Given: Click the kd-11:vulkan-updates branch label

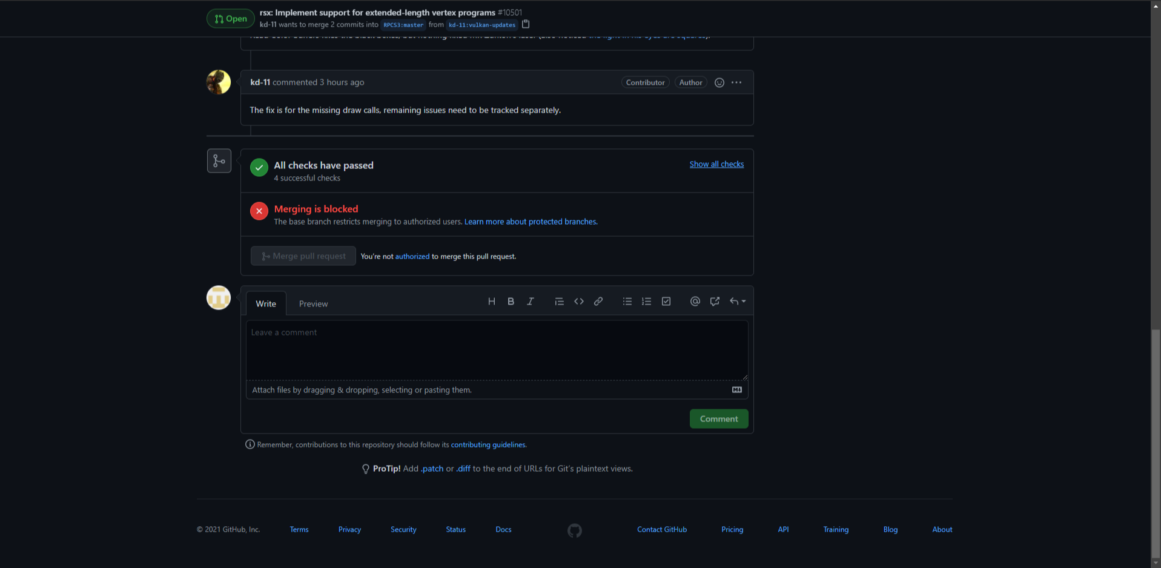Looking at the screenshot, I should point(482,25).
